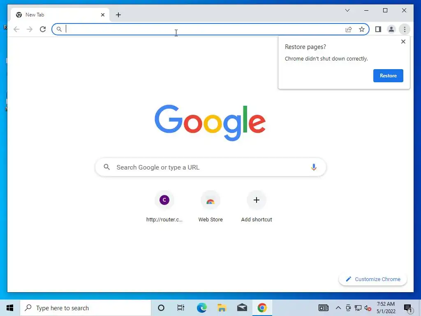The image size is (421, 316).
Task: Dismiss the Restore pages popup
Action: click(403, 42)
